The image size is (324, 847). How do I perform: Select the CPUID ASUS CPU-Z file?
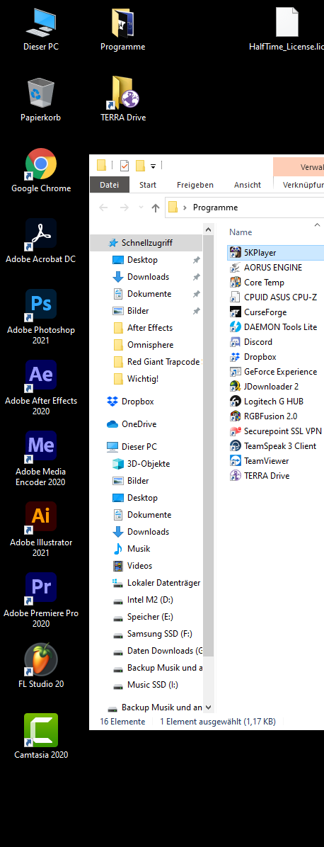pyautogui.click(x=272, y=297)
